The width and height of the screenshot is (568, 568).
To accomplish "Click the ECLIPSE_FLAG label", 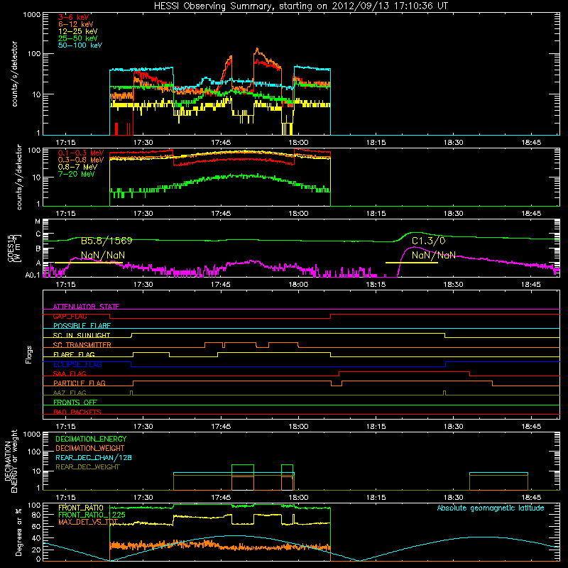I will coord(77,364).
